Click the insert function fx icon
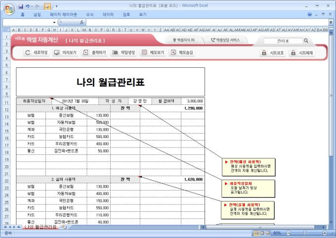The height and width of the screenshot is (238, 336). [82, 22]
